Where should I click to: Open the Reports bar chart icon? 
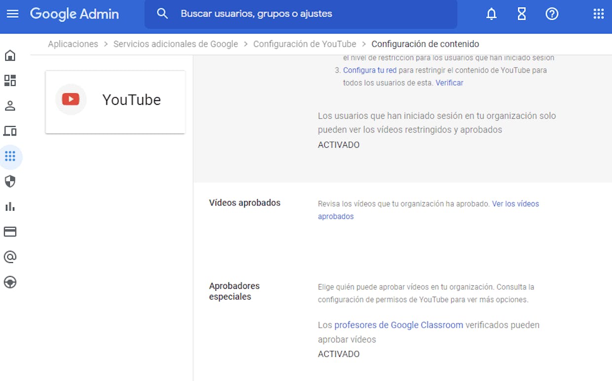coord(10,207)
